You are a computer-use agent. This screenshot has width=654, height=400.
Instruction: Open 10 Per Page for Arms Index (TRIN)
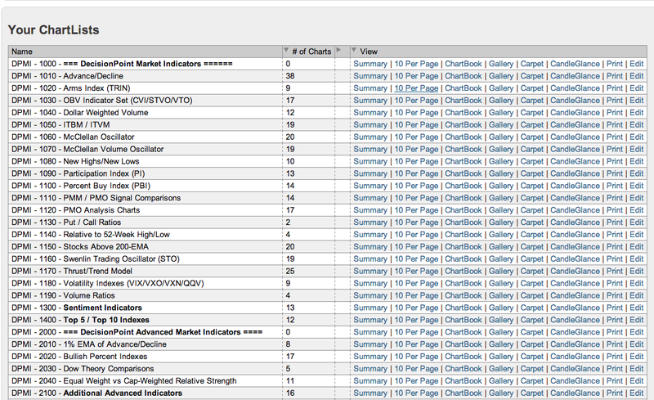tap(416, 88)
